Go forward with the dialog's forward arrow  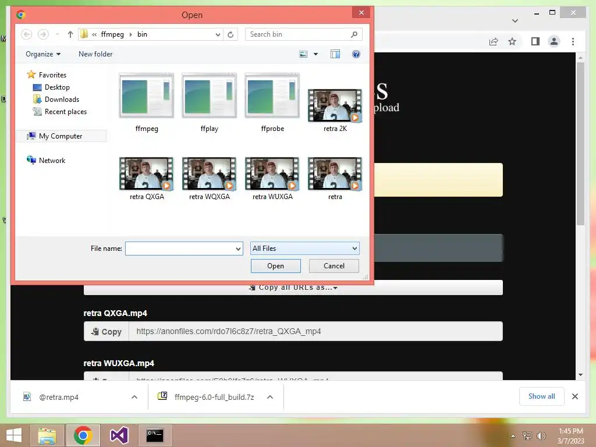(x=43, y=34)
